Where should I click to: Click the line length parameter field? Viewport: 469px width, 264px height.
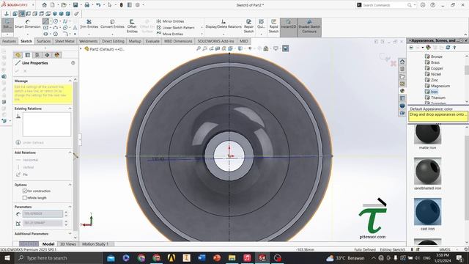click(x=43, y=214)
